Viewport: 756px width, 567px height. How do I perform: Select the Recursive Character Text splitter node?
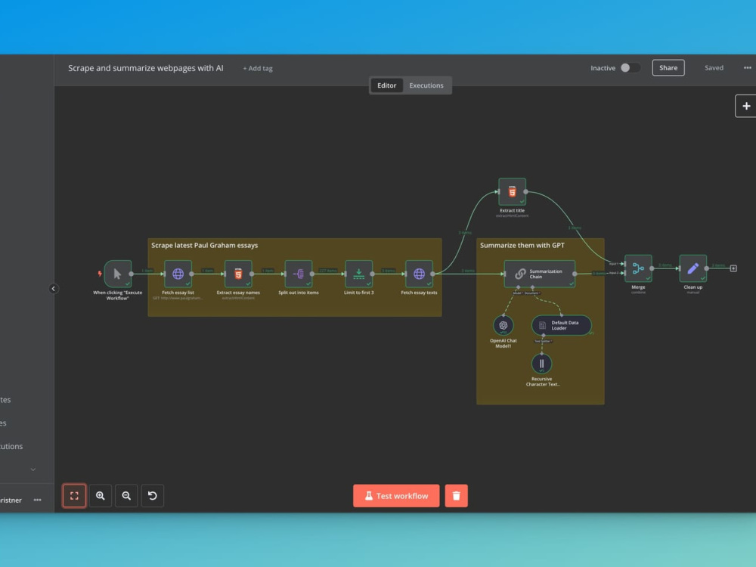click(x=541, y=364)
